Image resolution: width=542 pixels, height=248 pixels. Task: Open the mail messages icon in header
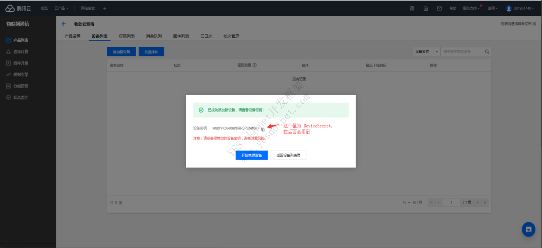coord(439,8)
